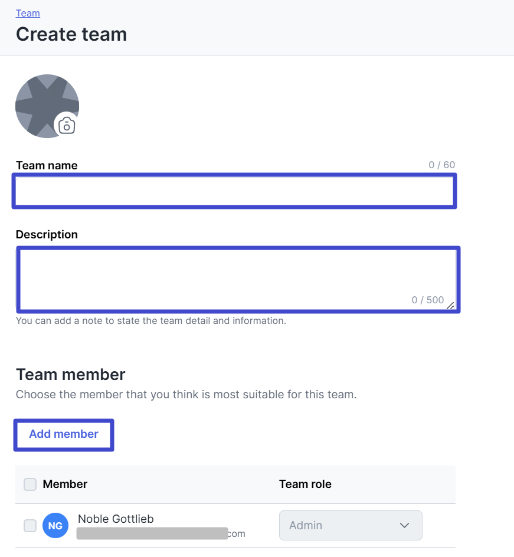
Task: Click the 0 / 60 character counter
Action: 441,165
